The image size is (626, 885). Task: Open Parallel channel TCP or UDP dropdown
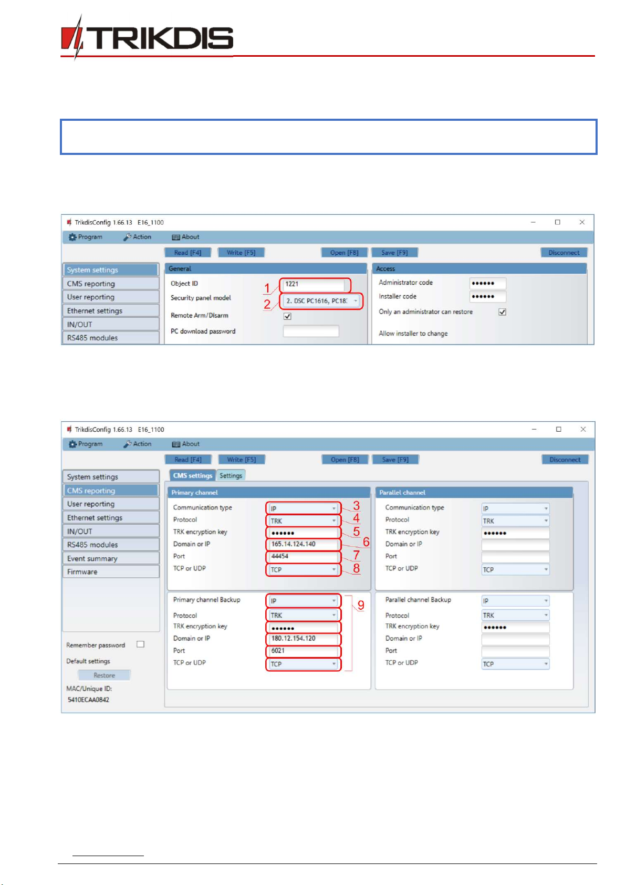(x=515, y=569)
